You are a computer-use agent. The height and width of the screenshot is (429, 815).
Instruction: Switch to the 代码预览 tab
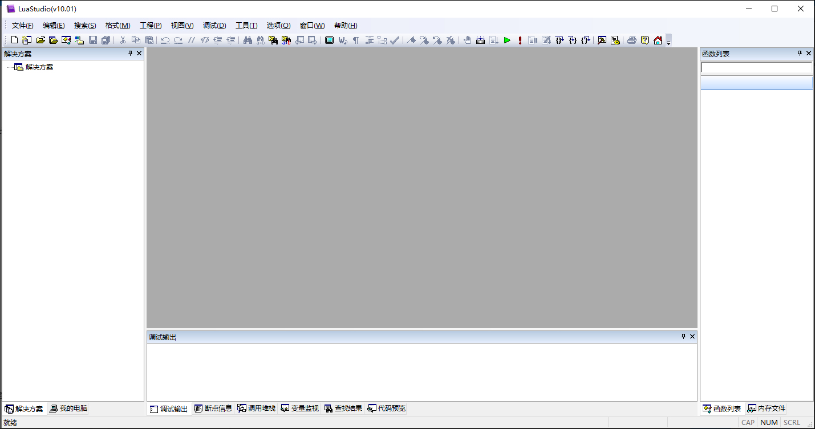[387, 408]
